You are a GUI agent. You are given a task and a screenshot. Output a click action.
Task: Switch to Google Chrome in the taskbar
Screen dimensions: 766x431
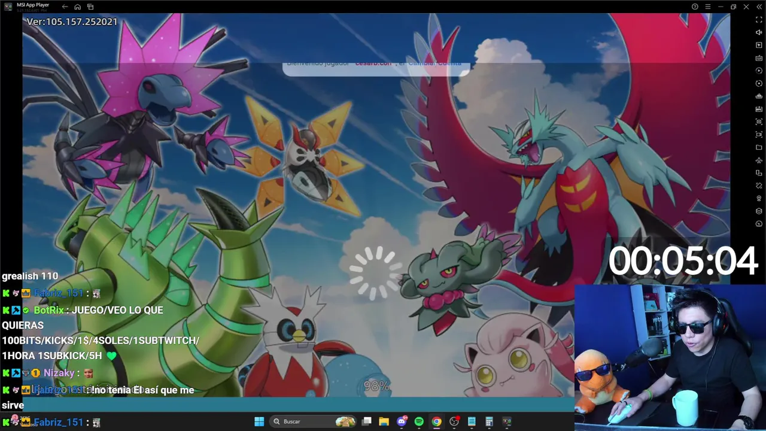point(437,421)
